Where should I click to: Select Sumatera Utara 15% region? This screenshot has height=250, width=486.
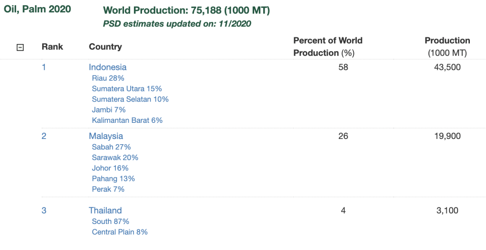[127, 89]
